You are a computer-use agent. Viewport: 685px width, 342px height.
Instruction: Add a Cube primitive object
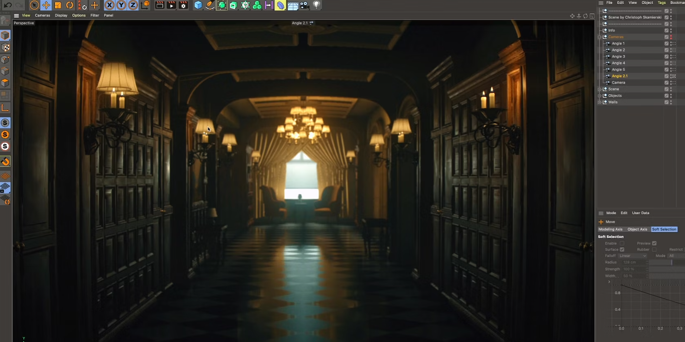[198, 5]
